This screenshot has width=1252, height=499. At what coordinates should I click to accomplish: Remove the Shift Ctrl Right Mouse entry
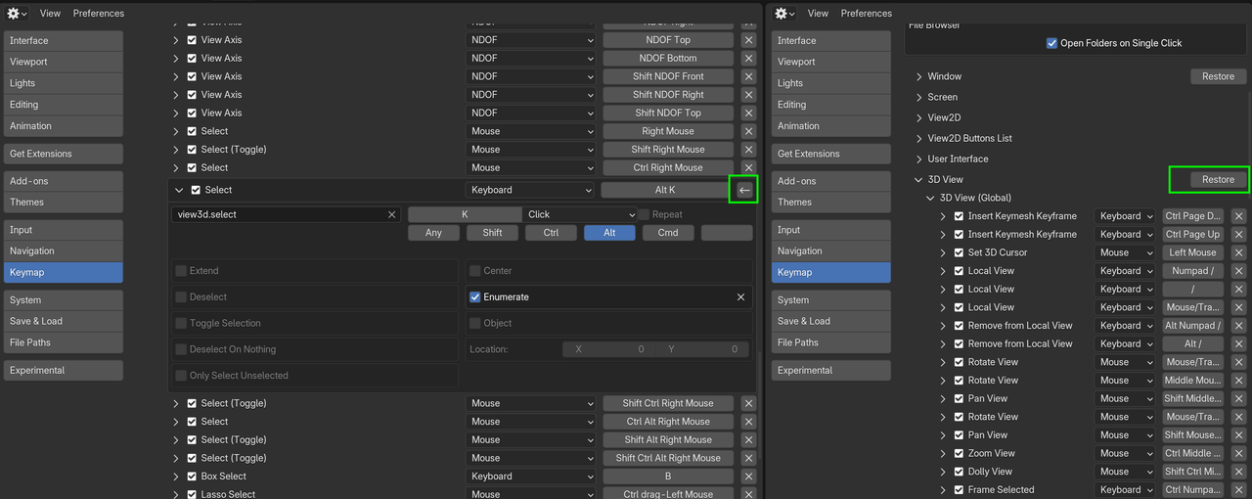click(748, 403)
